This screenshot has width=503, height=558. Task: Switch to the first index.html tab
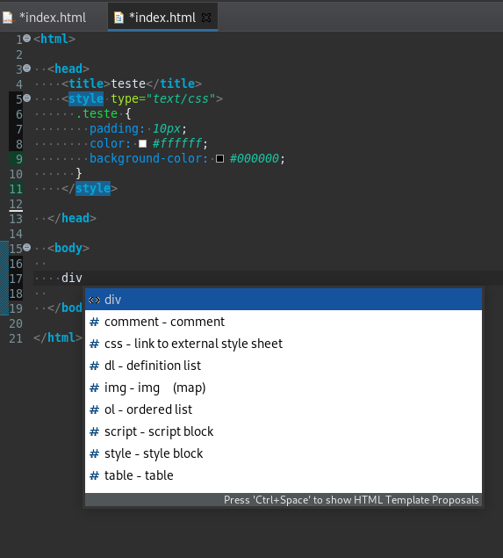click(45, 17)
